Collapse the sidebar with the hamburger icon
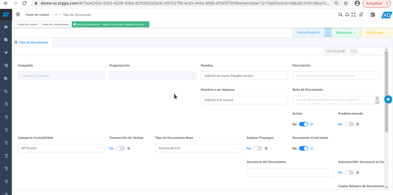 click(18, 14)
